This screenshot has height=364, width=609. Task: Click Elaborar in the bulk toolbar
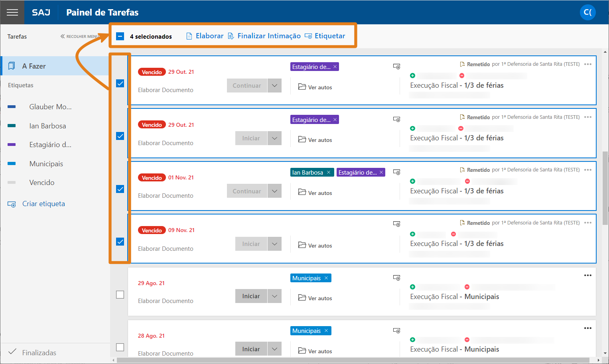tap(205, 36)
